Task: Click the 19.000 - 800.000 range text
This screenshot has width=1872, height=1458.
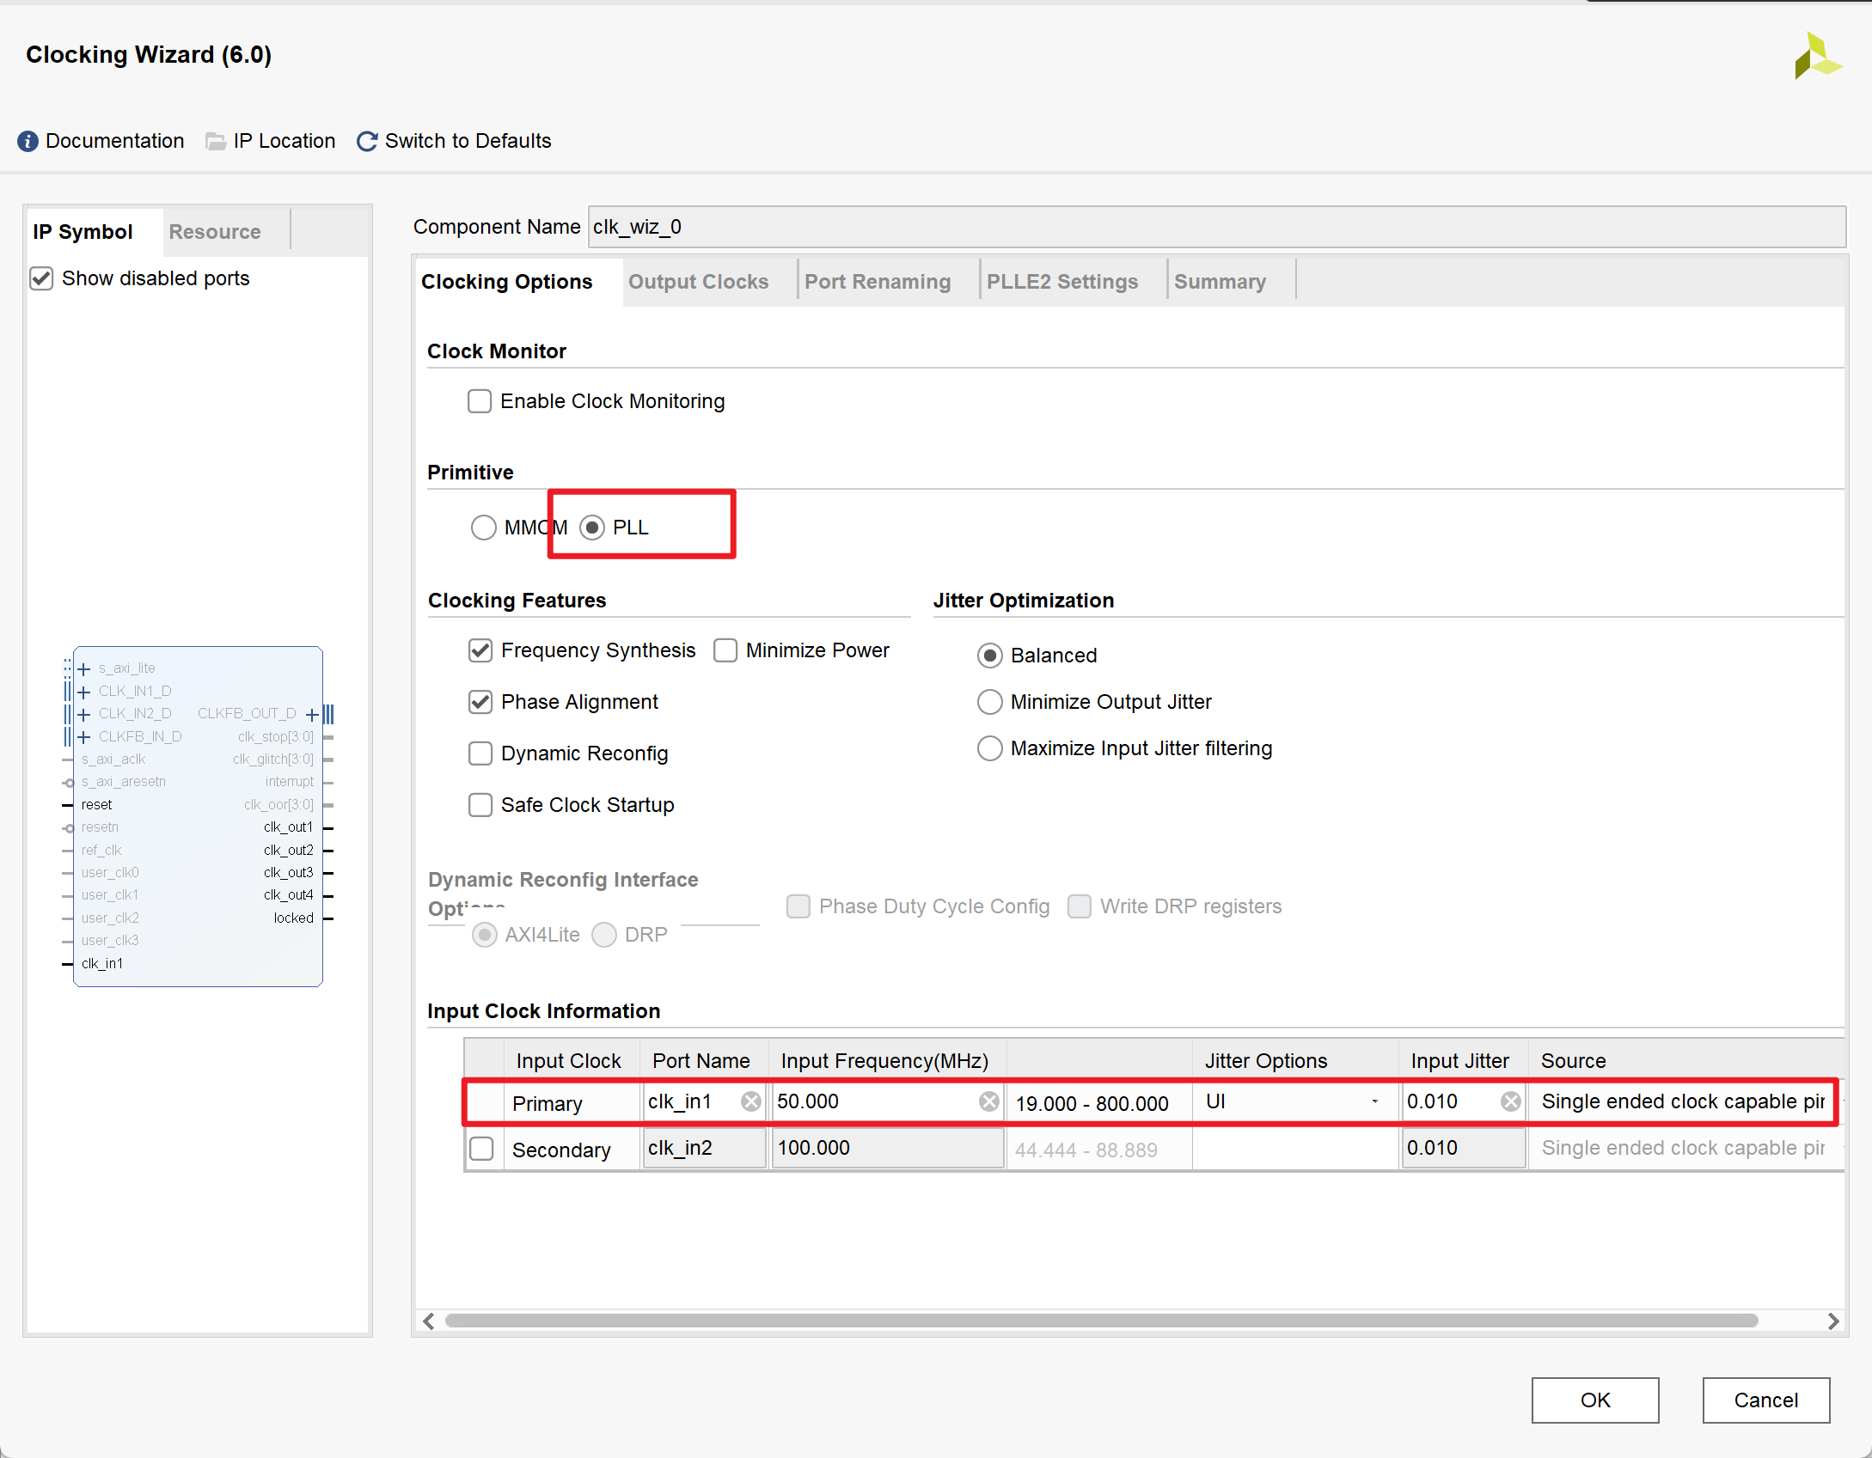Action: pos(1092,1104)
